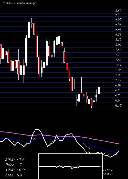Click inside the MACD inset chart panel
The image size is (128, 179).
coord(70,166)
